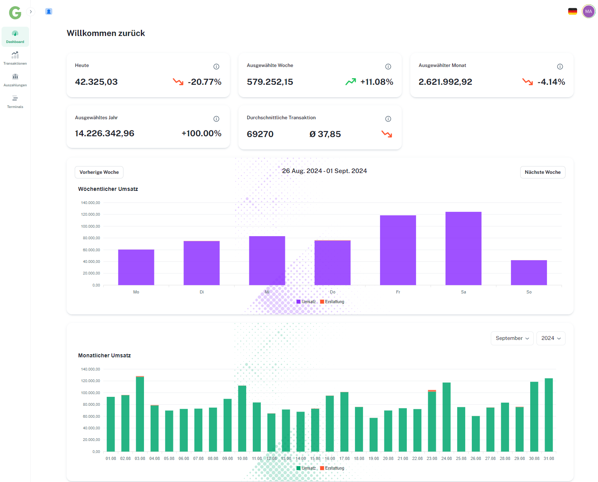Click the transaction count 69270
The height and width of the screenshot is (482, 598).
pyautogui.click(x=260, y=134)
